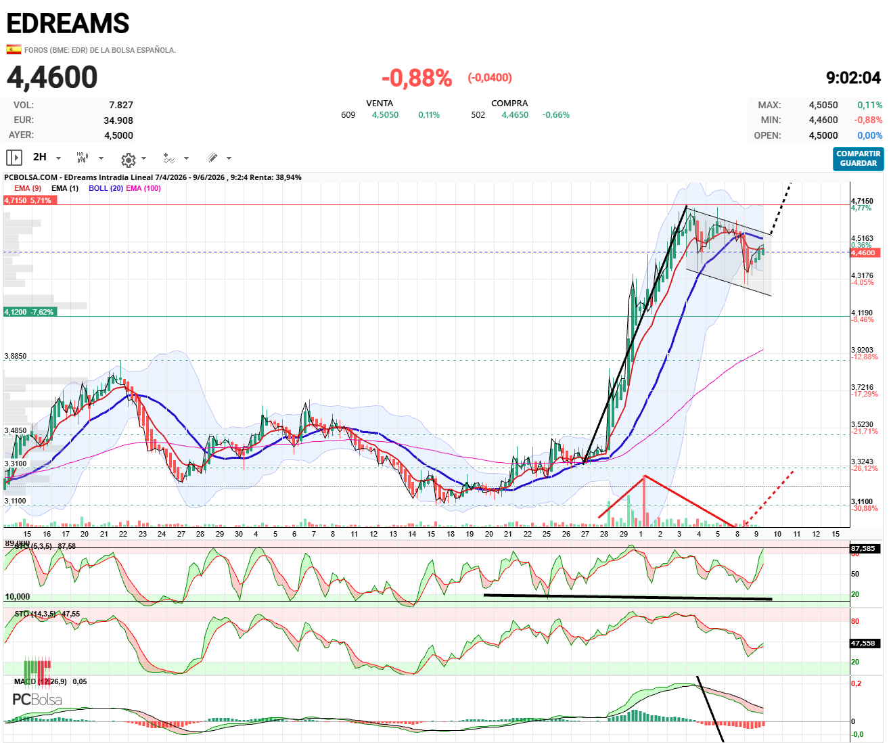This screenshot has height=743, width=891.
Task: Click the VENTA volume 609
Action: pos(348,115)
